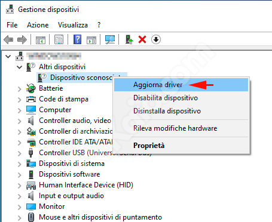Viewport: 272px width, 222px height.
Task: Click the Controller USB plug icon
Action: click(30, 153)
